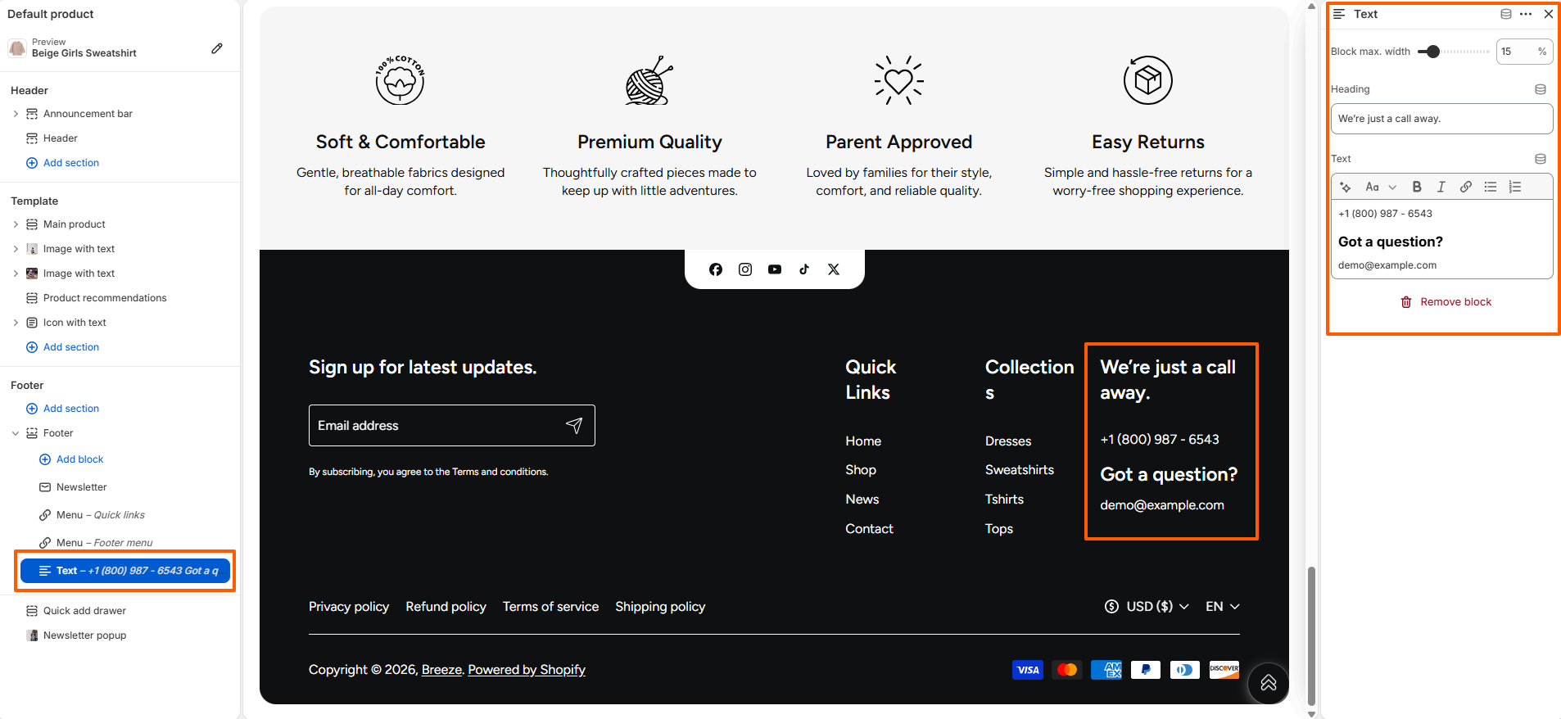1561x719 pixels.
Task: Select the Quick add drawer section
Action: [84, 611]
